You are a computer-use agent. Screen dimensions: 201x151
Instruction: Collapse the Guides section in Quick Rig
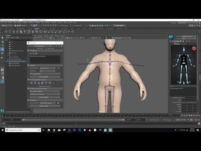coord(28,65)
